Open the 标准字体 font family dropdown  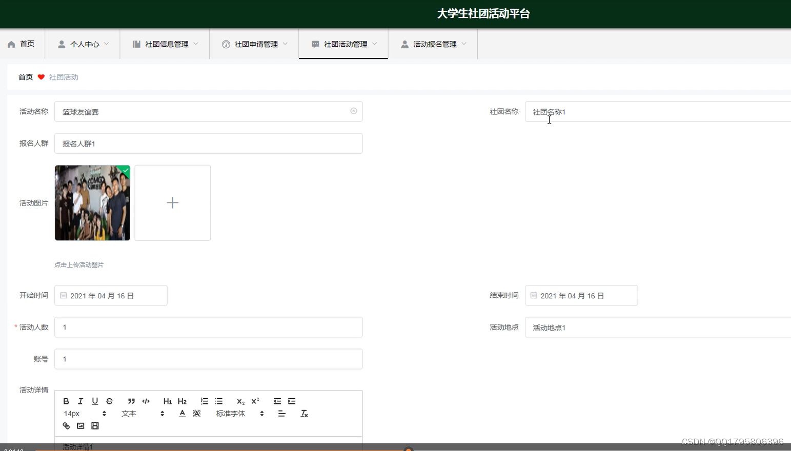click(x=240, y=414)
